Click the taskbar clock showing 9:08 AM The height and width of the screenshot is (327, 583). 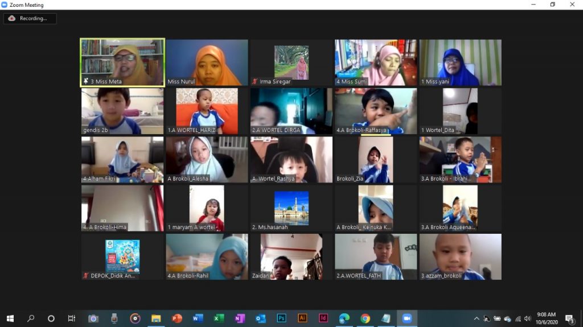click(x=546, y=318)
